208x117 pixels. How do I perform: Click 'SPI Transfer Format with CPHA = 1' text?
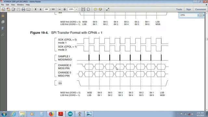point(77,33)
